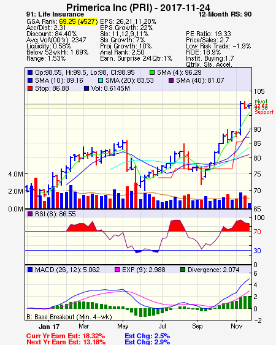276x345 pixels.
Task: Click the blue SMA (10) legend swatch
Action: 30,80
